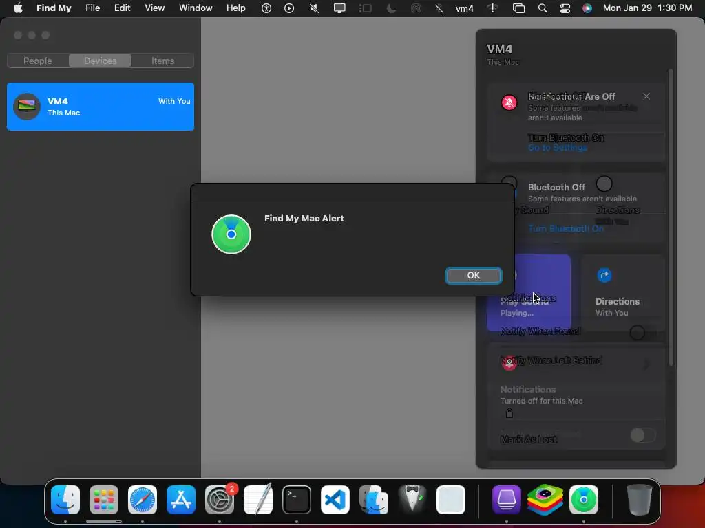The height and width of the screenshot is (528, 705).
Task: Open Terminal from the Dock
Action: [297, 500]
